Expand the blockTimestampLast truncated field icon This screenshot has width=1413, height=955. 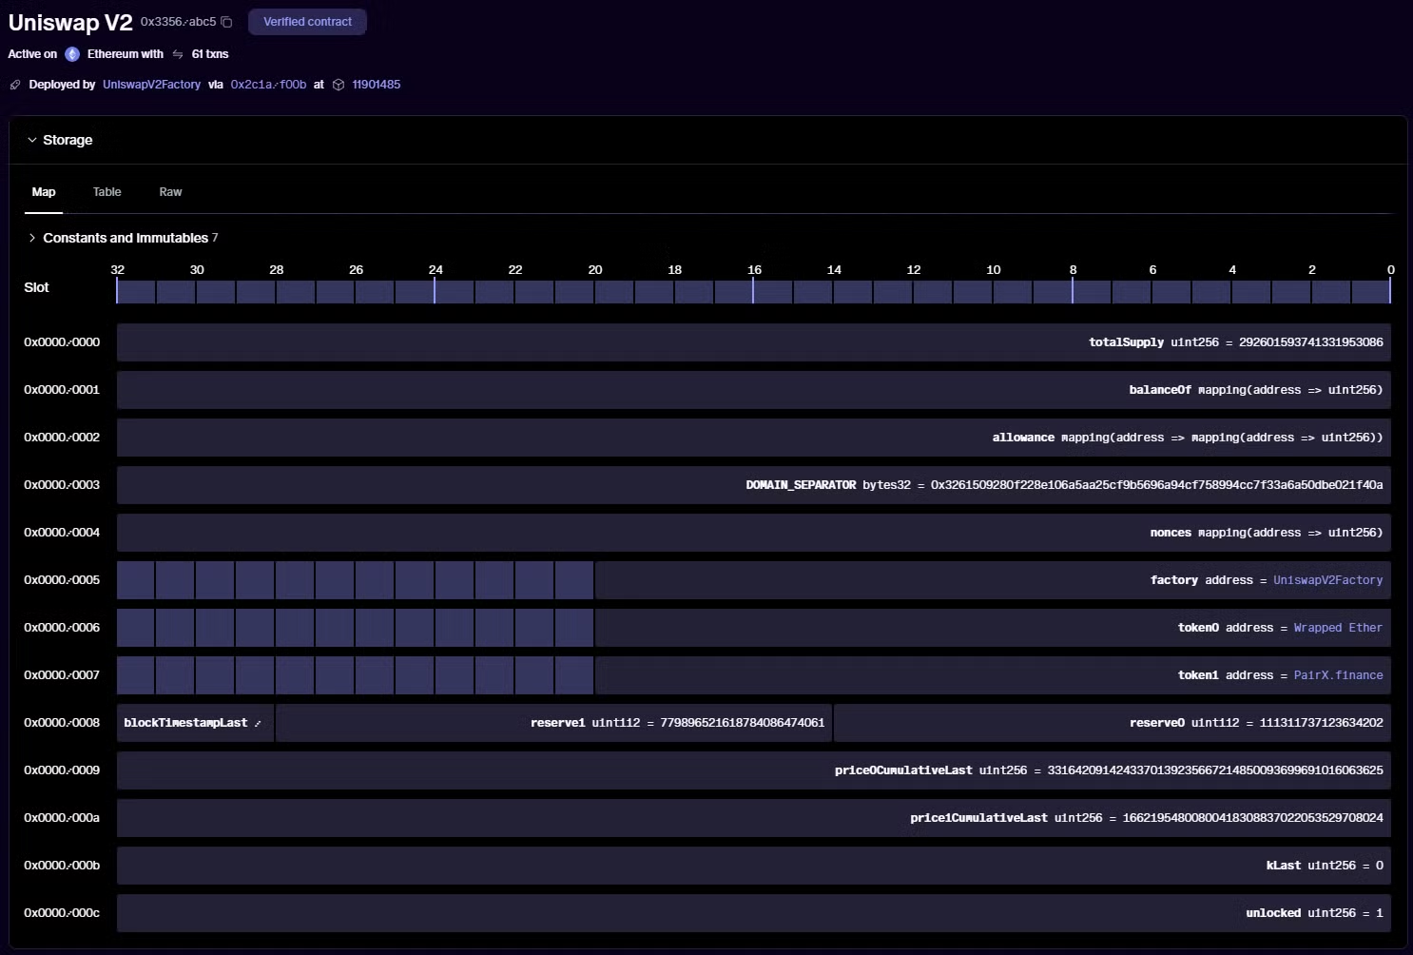[x=258, y=724]
